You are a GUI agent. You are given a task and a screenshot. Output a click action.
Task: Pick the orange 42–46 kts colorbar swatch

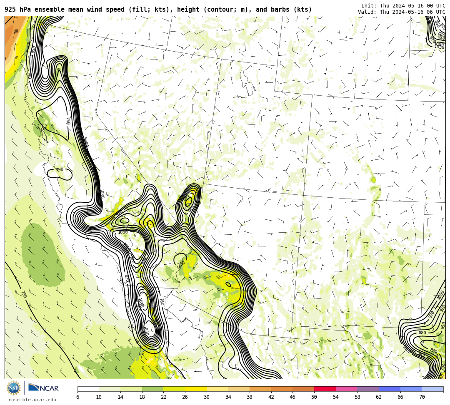pyautogui.click(x=282, y=389)
